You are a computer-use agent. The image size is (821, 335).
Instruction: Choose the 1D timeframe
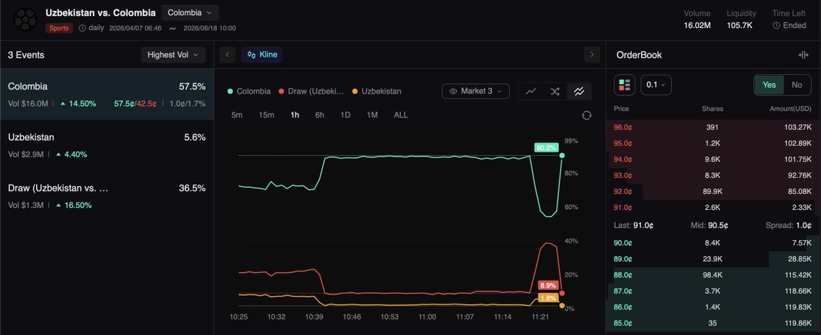tap(346, 115)
